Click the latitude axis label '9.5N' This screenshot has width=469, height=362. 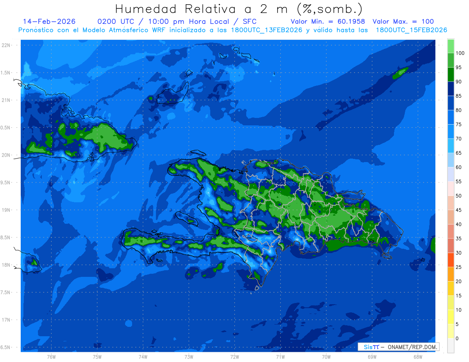(x=6, y=182)
